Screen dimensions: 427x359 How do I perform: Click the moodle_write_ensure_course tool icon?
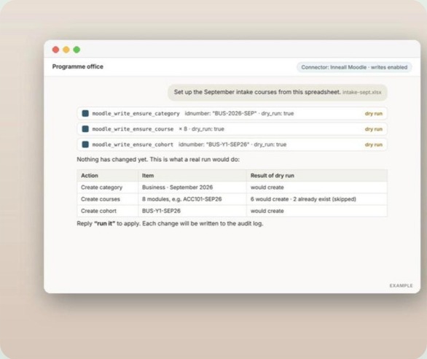click(x=85, y=129)
